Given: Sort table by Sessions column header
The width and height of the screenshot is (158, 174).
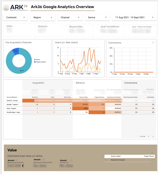Looking at the screenshot, I should pos(35,97).
